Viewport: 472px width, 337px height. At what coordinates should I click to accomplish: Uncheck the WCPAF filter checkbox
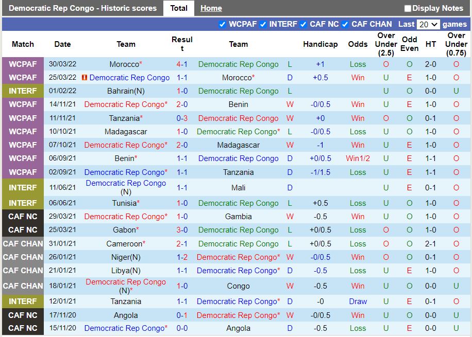(x=222, y=24)
